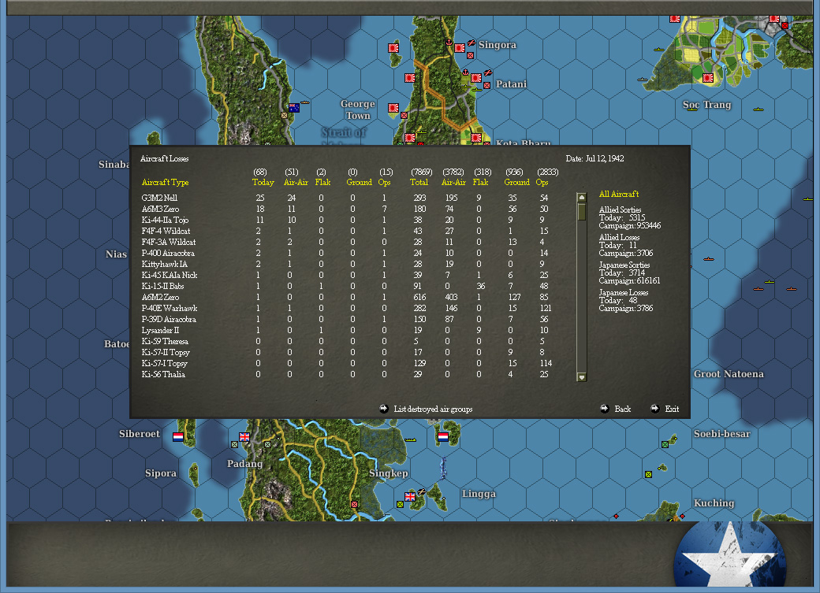This screenshot has height=593, width=820.
Task: Select the Lysander II row
Action: tap(345, 330)
